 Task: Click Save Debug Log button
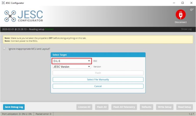(14, 107)
